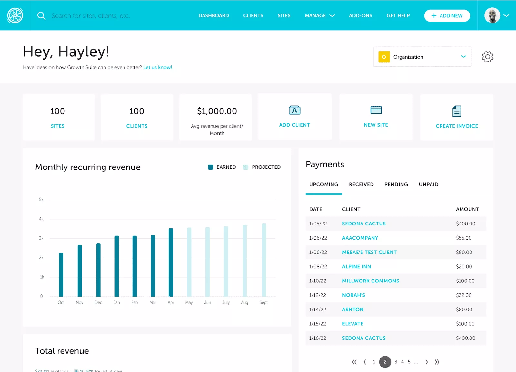Click the Earned legend color swatch
Viewport: 516px width, 372px height.
click(211, 167)
